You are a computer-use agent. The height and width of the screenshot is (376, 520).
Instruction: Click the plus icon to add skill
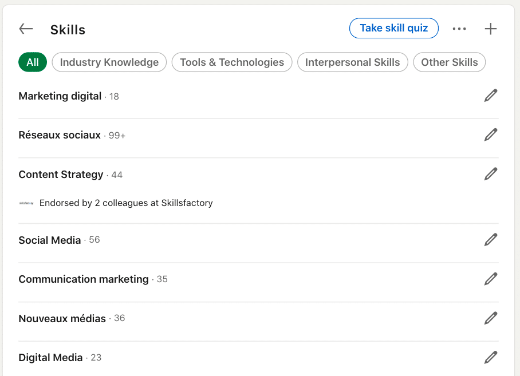coord(491,29)
